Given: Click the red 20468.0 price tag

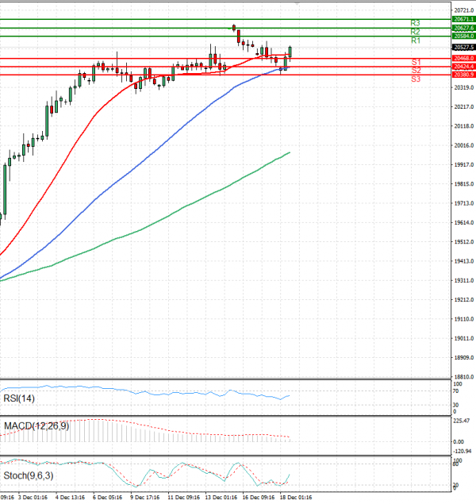Looking at the screenshot, I should pos(463,58).
